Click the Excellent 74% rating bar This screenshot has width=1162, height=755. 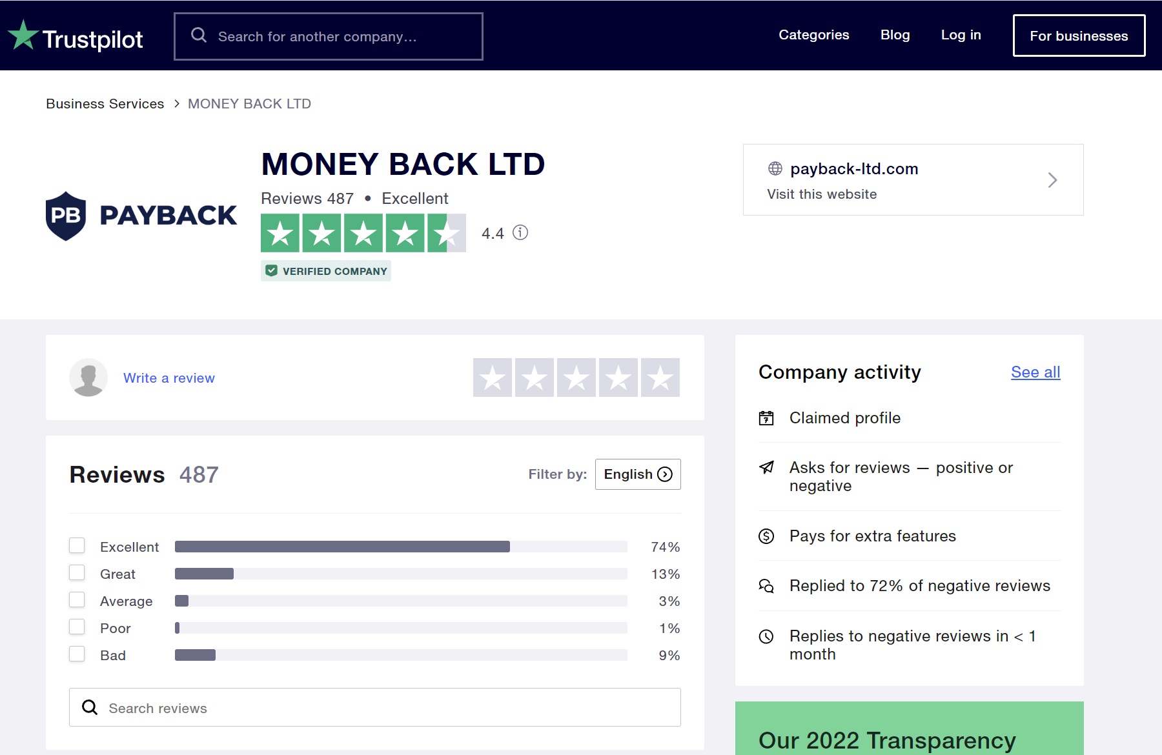[x=401, y=547]
